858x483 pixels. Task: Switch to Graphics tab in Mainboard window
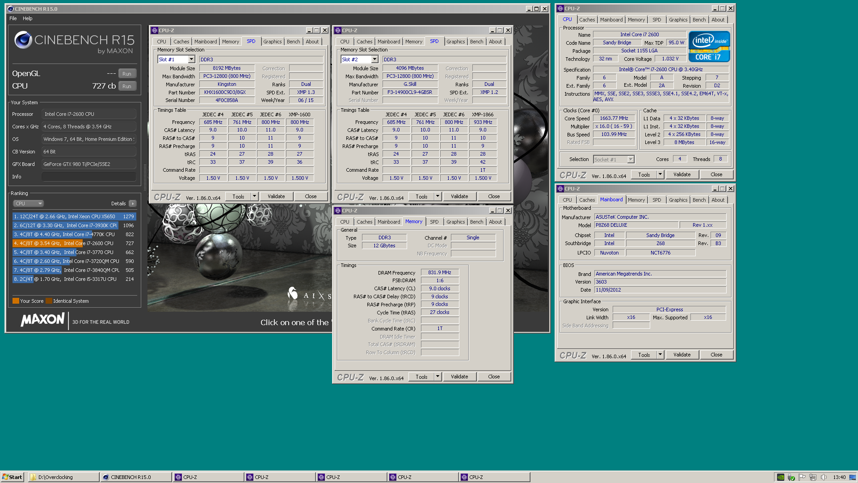coord(678,200)
